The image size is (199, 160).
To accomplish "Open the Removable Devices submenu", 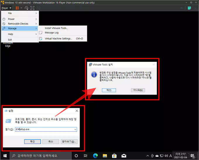I will tap(20, 24).
